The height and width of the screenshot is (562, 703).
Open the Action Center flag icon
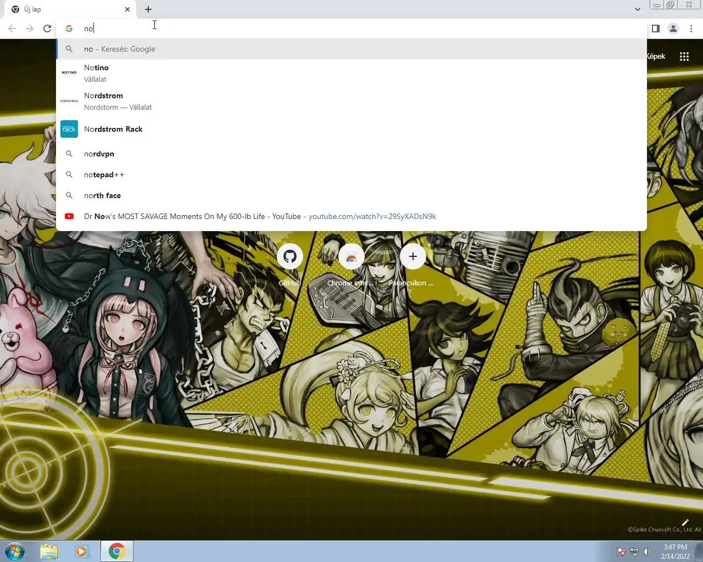pyautogui.click(x=621, y=552)
